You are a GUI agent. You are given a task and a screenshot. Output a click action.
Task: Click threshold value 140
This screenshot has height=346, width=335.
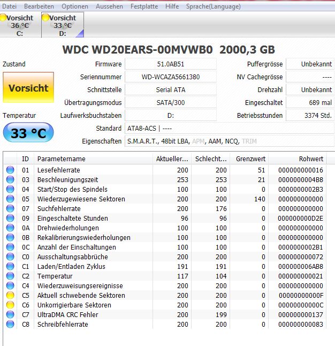pos(260,199)
